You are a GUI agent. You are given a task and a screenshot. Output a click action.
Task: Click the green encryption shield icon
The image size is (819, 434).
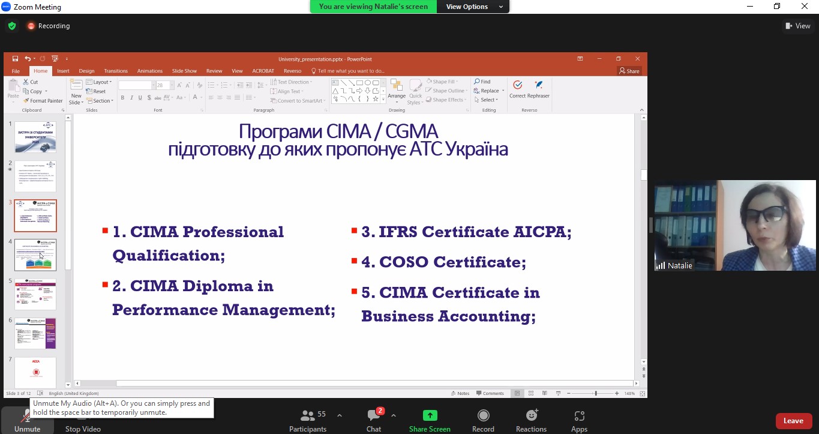tap(11, 26)
